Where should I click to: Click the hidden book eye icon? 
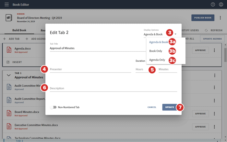pyautogui.click(x=9, y=18)
